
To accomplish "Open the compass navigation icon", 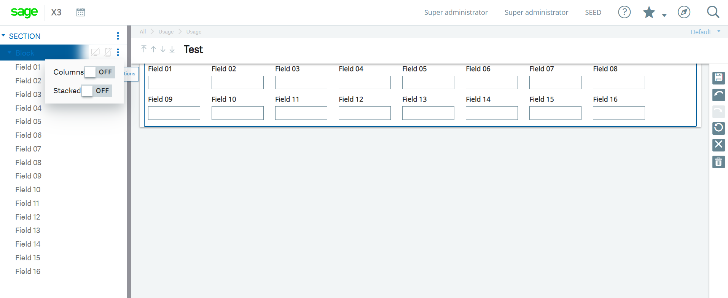I will (x=684, y=12).
